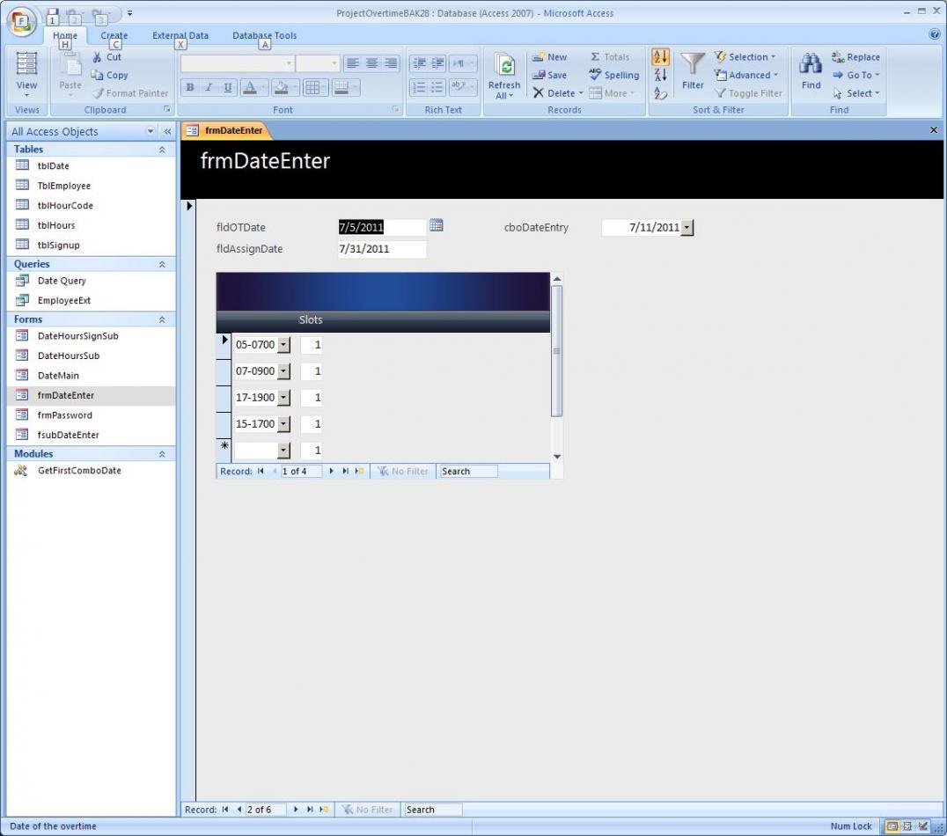
Task: Click the fldAssignDate text field
Action: pos(382,249)
